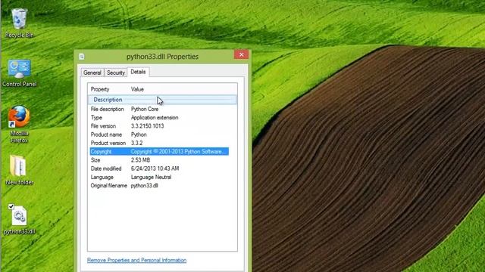Click Remove Properties and Personal Information link
The height and width of the screenshot is (272, 485).
coord(136,260)
